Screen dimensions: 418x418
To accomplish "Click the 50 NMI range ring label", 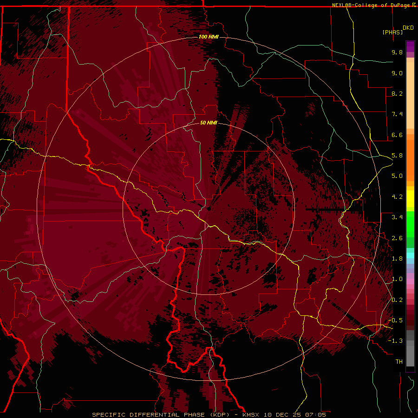I will tap(209, 123).
